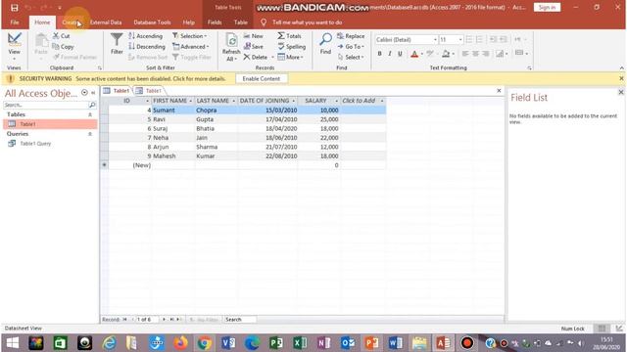Align text left
This screenshot has height=352, width=627.
465,54
